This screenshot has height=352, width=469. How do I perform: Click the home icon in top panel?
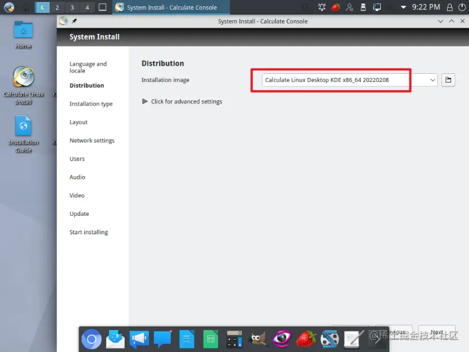point(26,8)
